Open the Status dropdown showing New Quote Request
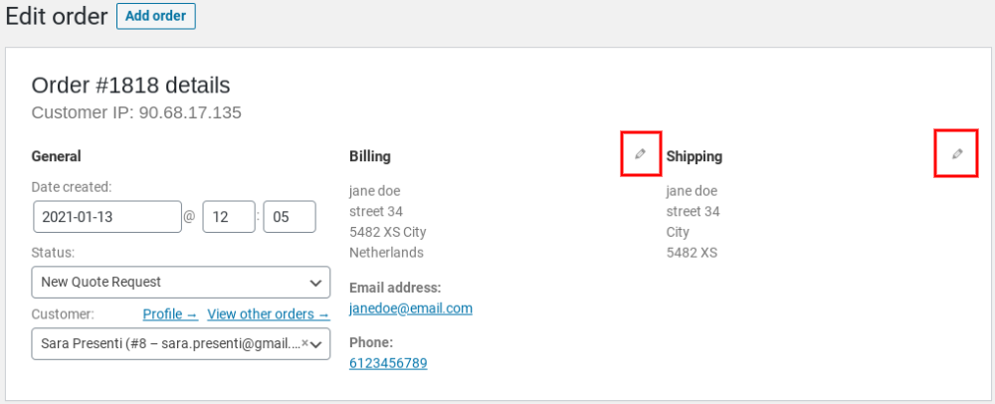Image resolution: width=995 pixels, height=404 pixels. (180, 282)
